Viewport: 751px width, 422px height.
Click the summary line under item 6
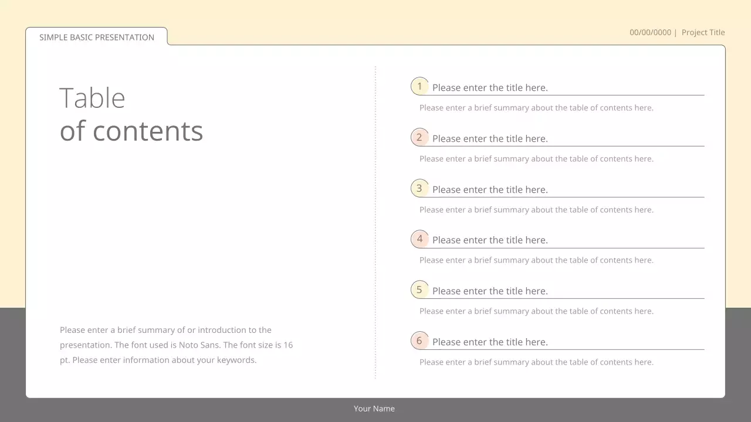(536, 362)
